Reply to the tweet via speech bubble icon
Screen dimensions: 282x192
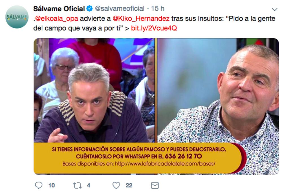pyautogui.click(x=38, y=185)
